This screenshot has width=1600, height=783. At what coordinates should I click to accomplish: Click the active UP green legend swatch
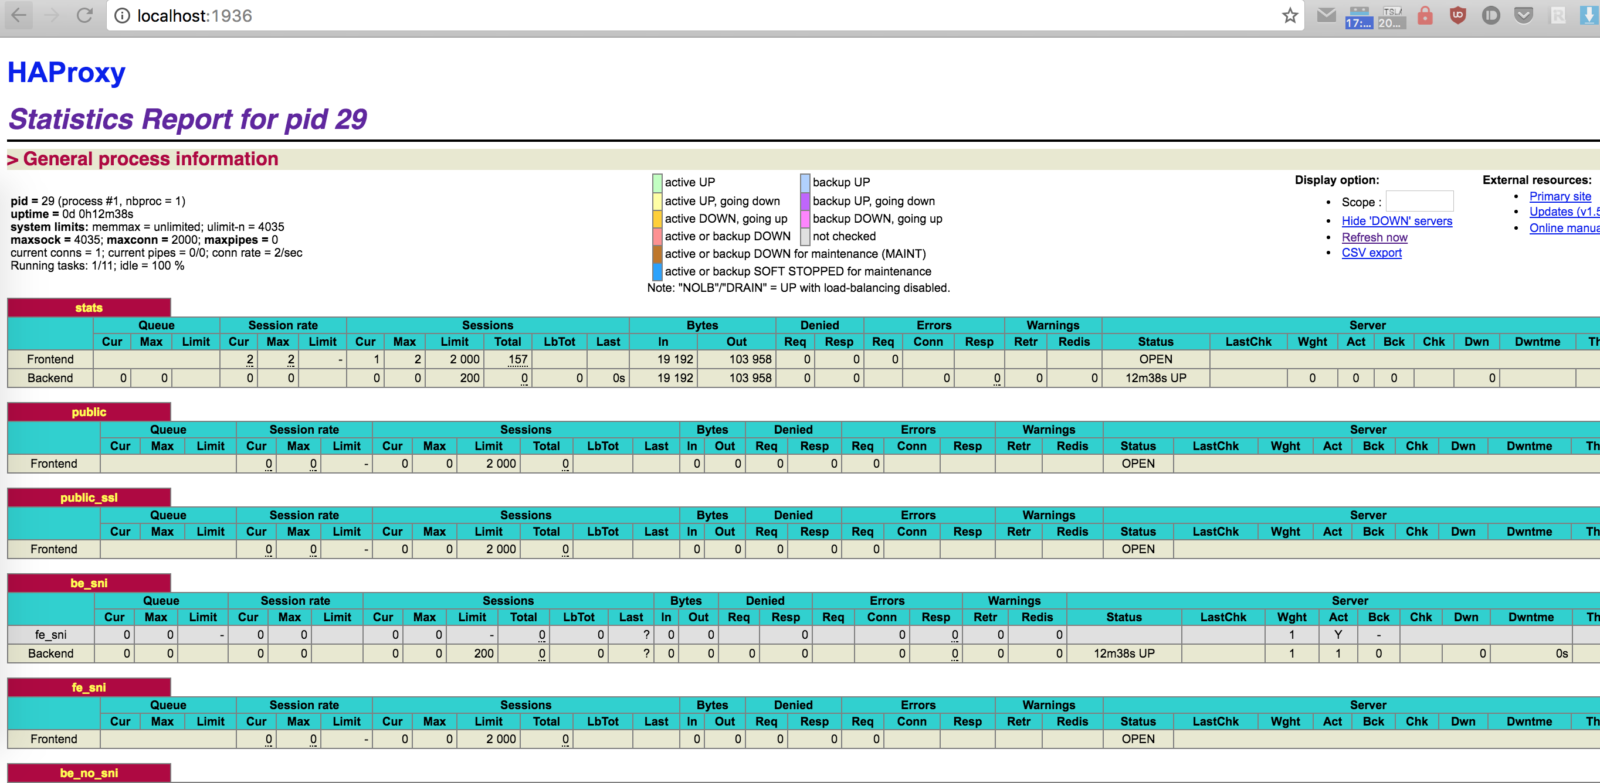pos(657,182)
